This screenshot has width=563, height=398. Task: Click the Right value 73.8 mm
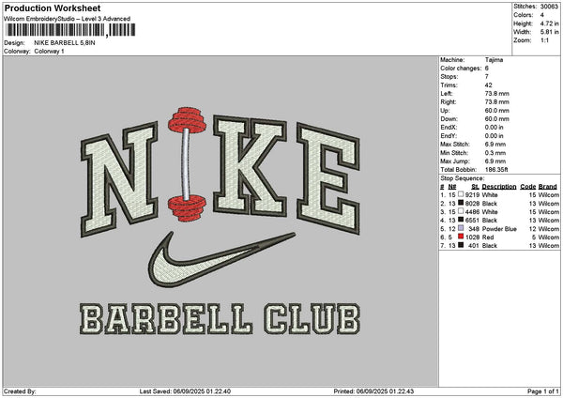pos(497,102)
